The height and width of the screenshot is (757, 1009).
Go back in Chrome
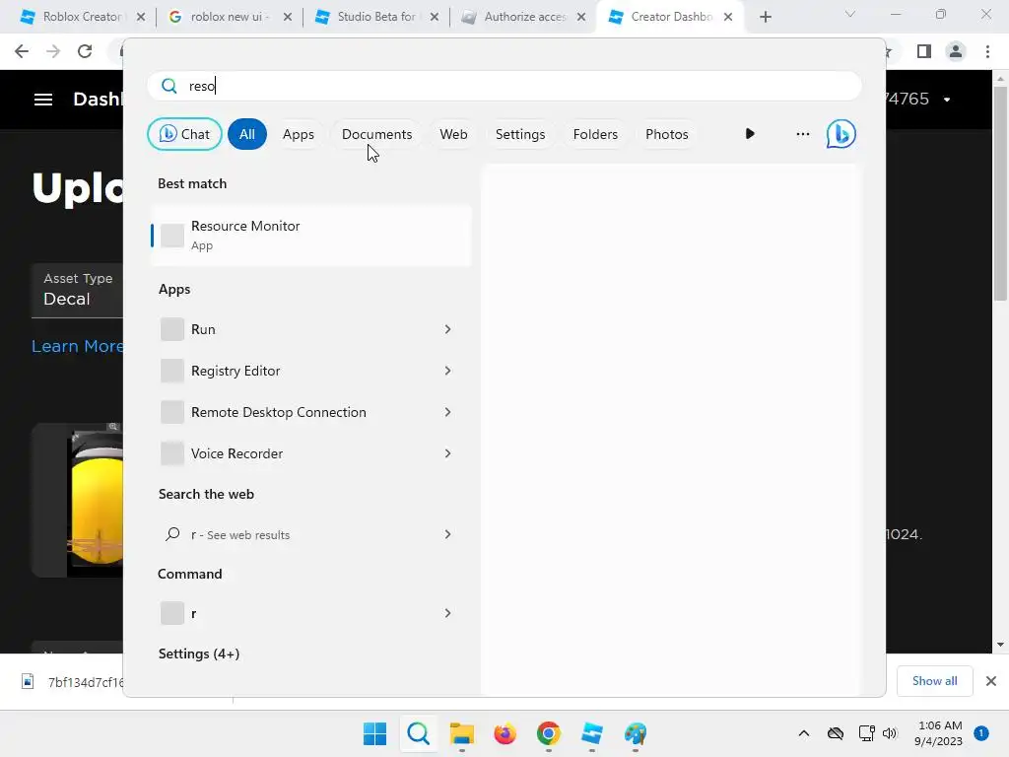pyautogui.click(x=22, y=51)
